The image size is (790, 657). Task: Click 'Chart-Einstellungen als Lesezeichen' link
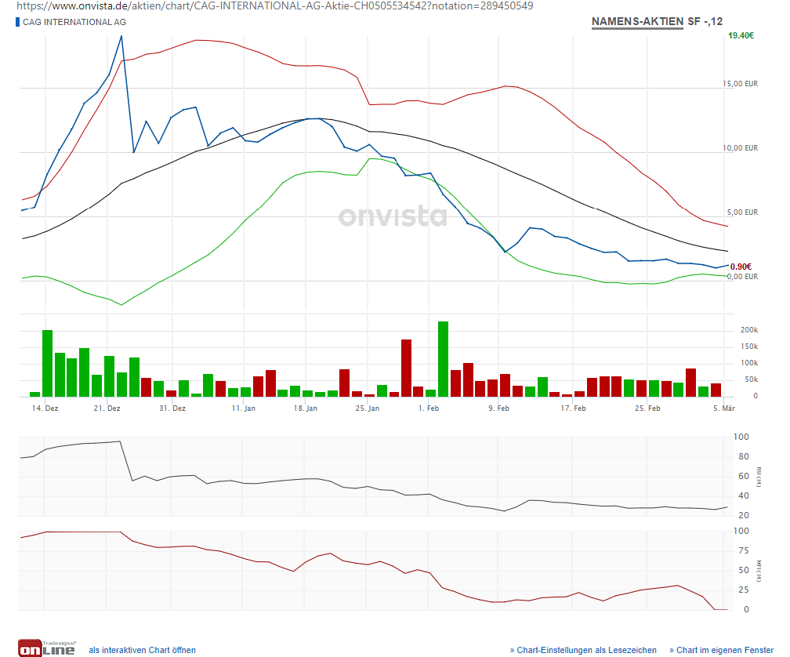(x=583, y=650)
